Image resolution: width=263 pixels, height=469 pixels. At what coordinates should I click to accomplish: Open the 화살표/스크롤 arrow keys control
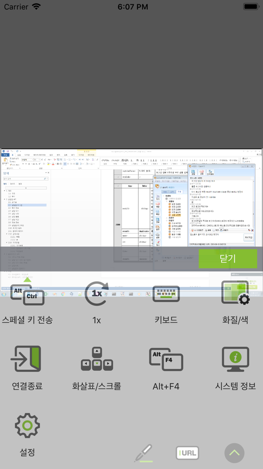[97, 368]
